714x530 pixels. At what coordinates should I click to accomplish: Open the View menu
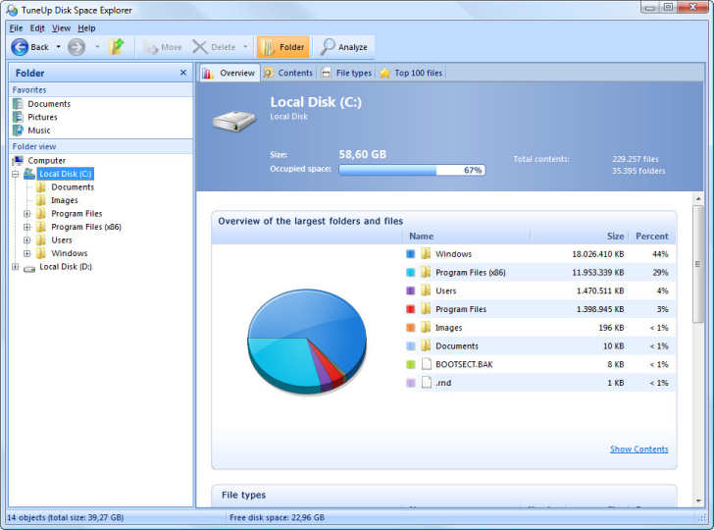click(61, 28)
